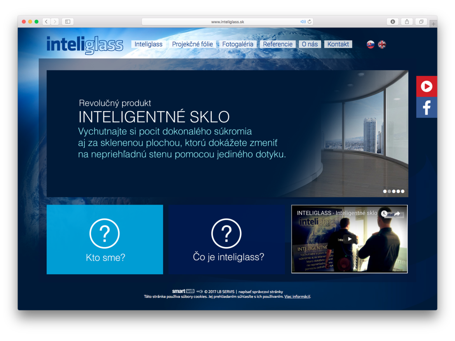Mute the tab audio speaker icon
Screen dimensions: 455x341
click(303, 22)
